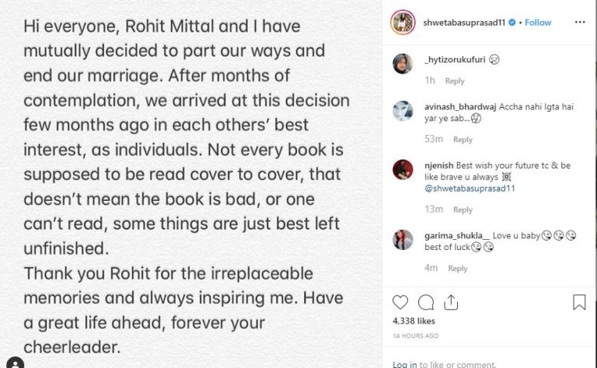The height and width of the screenshot is (368, 597).
Task: View garima_shukla__'s avatar
Action: point(403,240)
